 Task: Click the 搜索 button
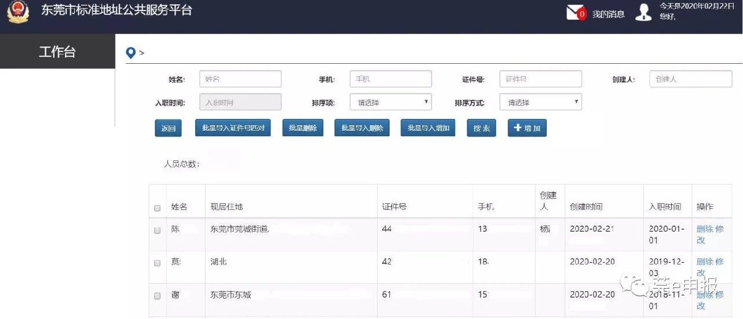[482, 128]
